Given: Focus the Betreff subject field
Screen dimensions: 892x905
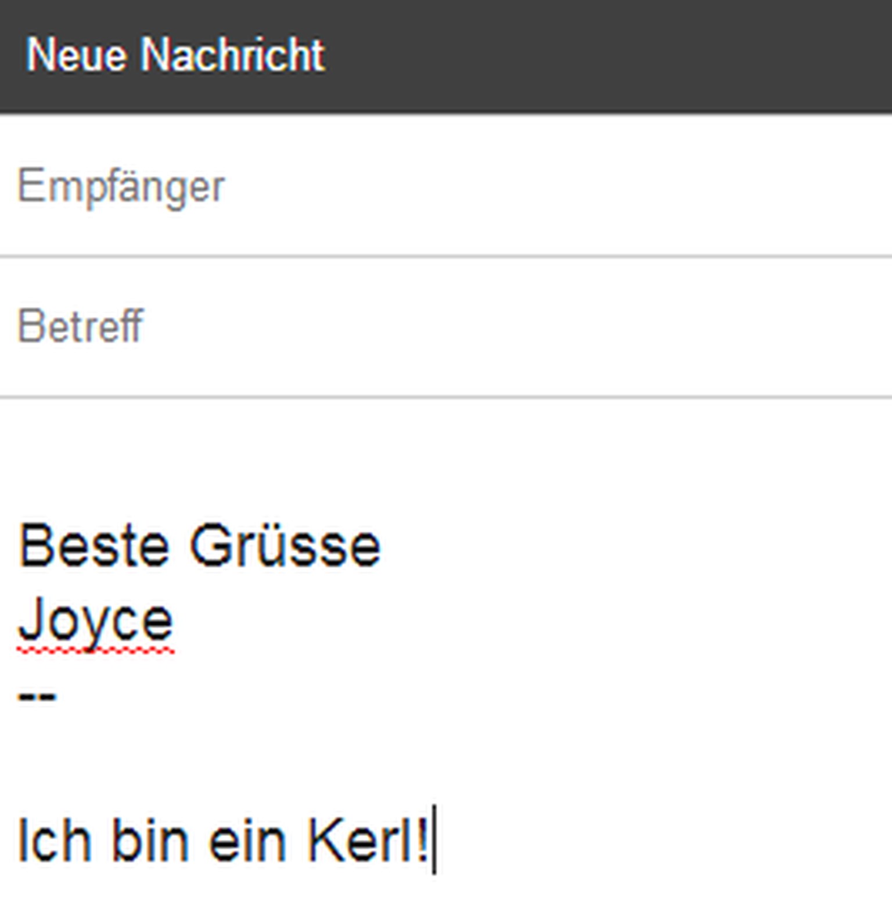Looking at the screenshot, I should [81, 326].
